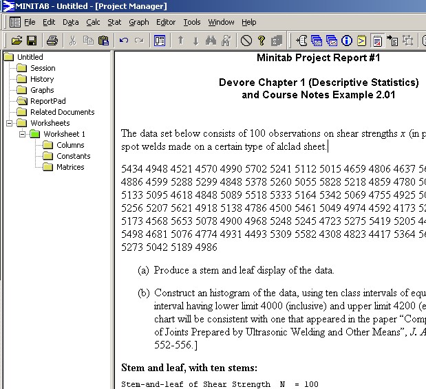This screenshot has height=389, width=426.
Task: Open the Window menu
Action: [221, 22]
